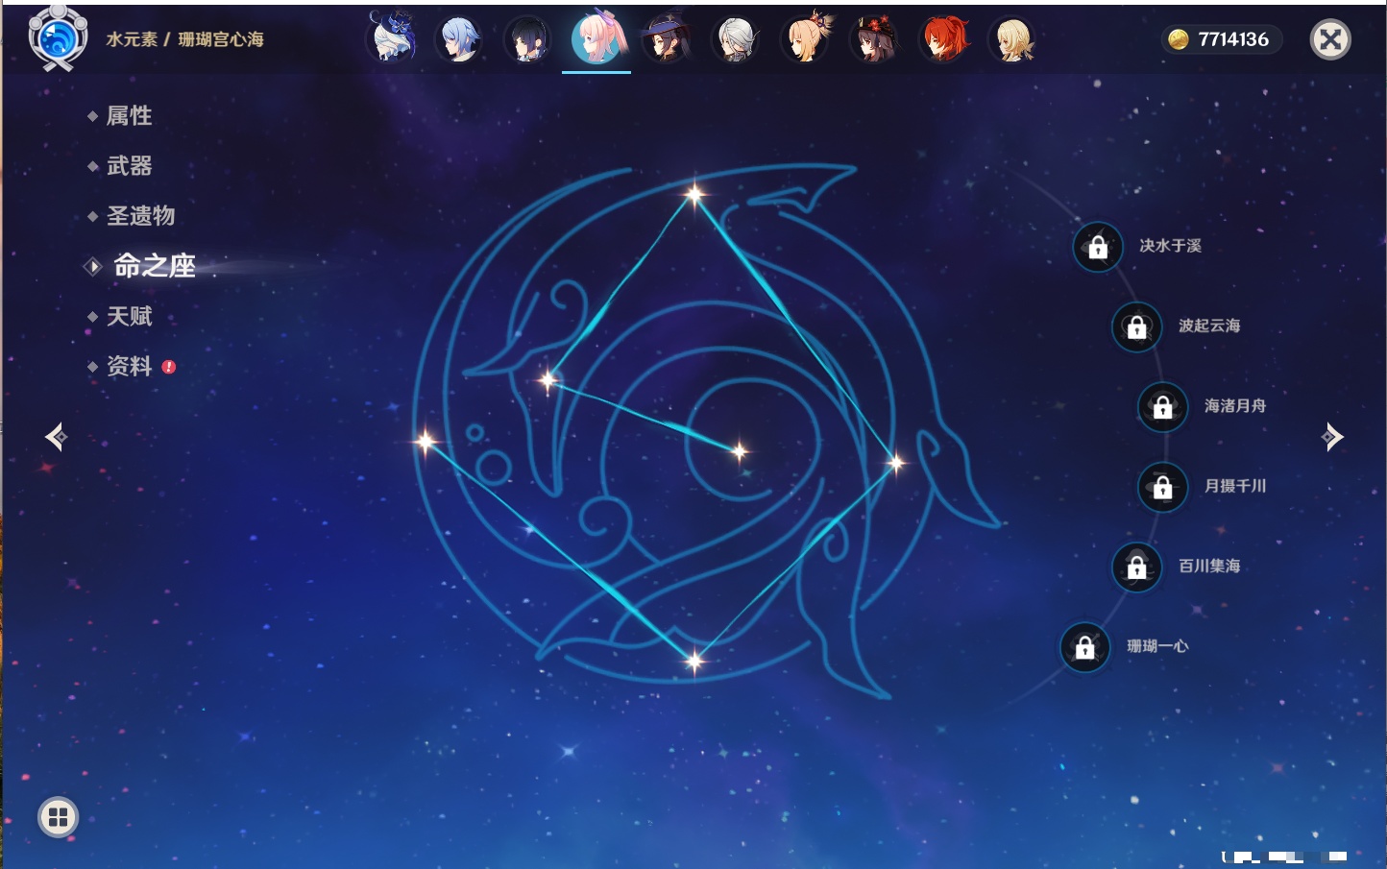Select the blonde character avatar at far right
The width and height of the screenshot is (1387, 869).
click(1012, 39)
